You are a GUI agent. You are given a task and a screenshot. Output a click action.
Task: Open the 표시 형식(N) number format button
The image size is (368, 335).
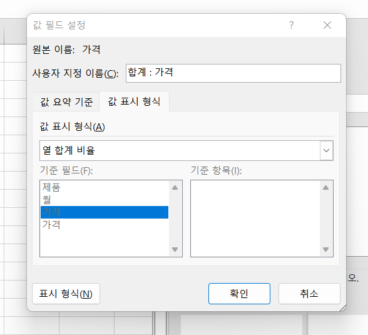click(x=66, y=294)
